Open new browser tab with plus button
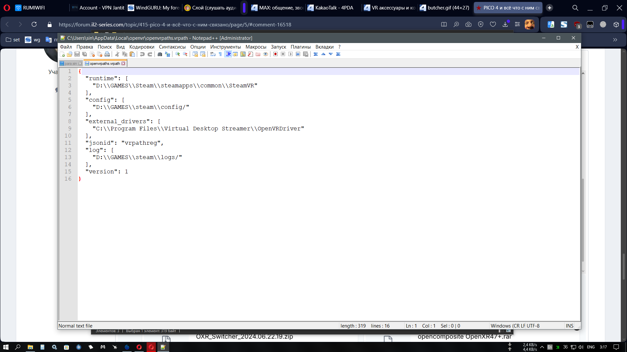Viewport: 627px width, 352px height. [x=550, y=8]
